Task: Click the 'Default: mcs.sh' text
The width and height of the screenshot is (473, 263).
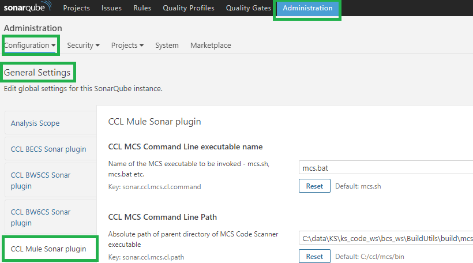Action: (358, 186)
